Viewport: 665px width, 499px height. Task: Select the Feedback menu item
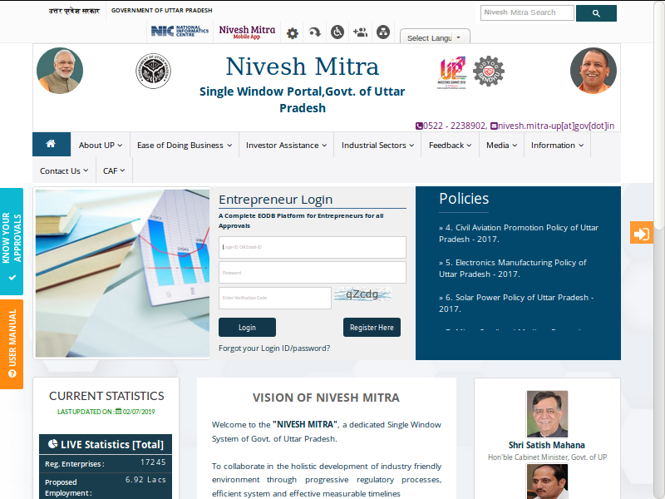click(x=449, y=144)
